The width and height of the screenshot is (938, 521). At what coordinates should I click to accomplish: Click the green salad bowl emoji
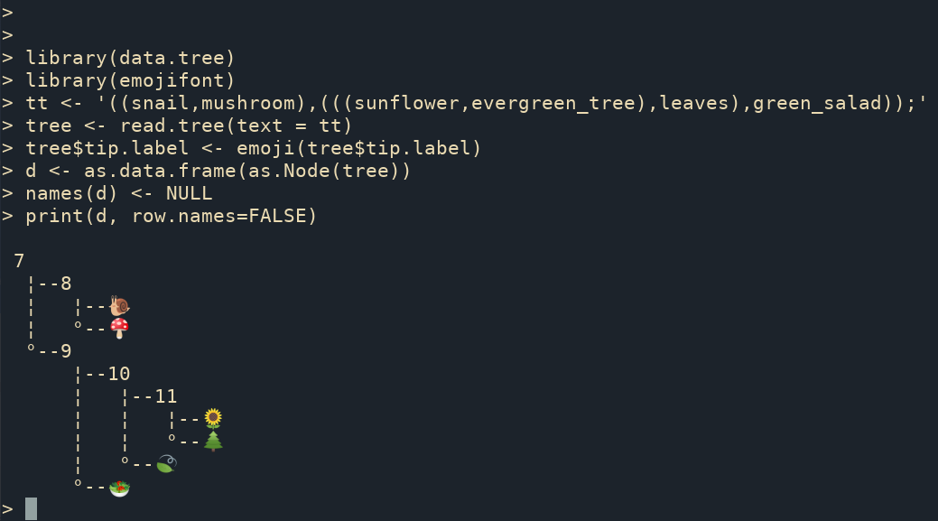(x=119, y=488)
